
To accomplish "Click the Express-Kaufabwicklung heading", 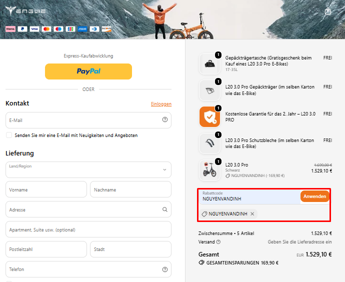I will [88, 56].
